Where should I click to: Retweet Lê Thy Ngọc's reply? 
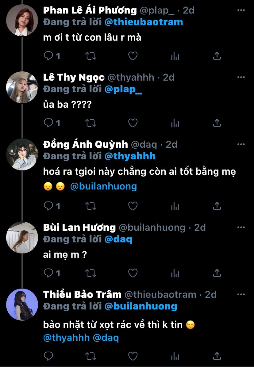point(90,123)
